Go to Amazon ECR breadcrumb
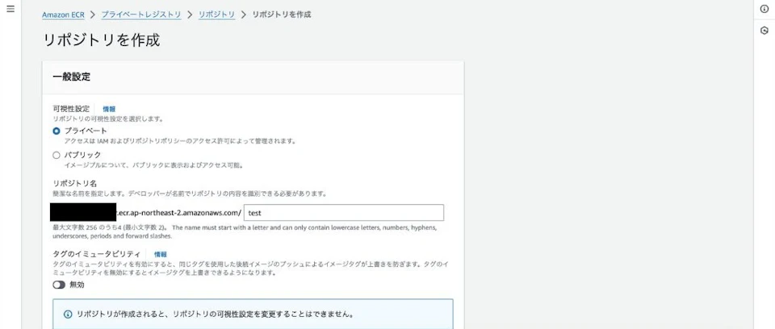This screenshot has height=329, width=775. (x=63, y=15)
